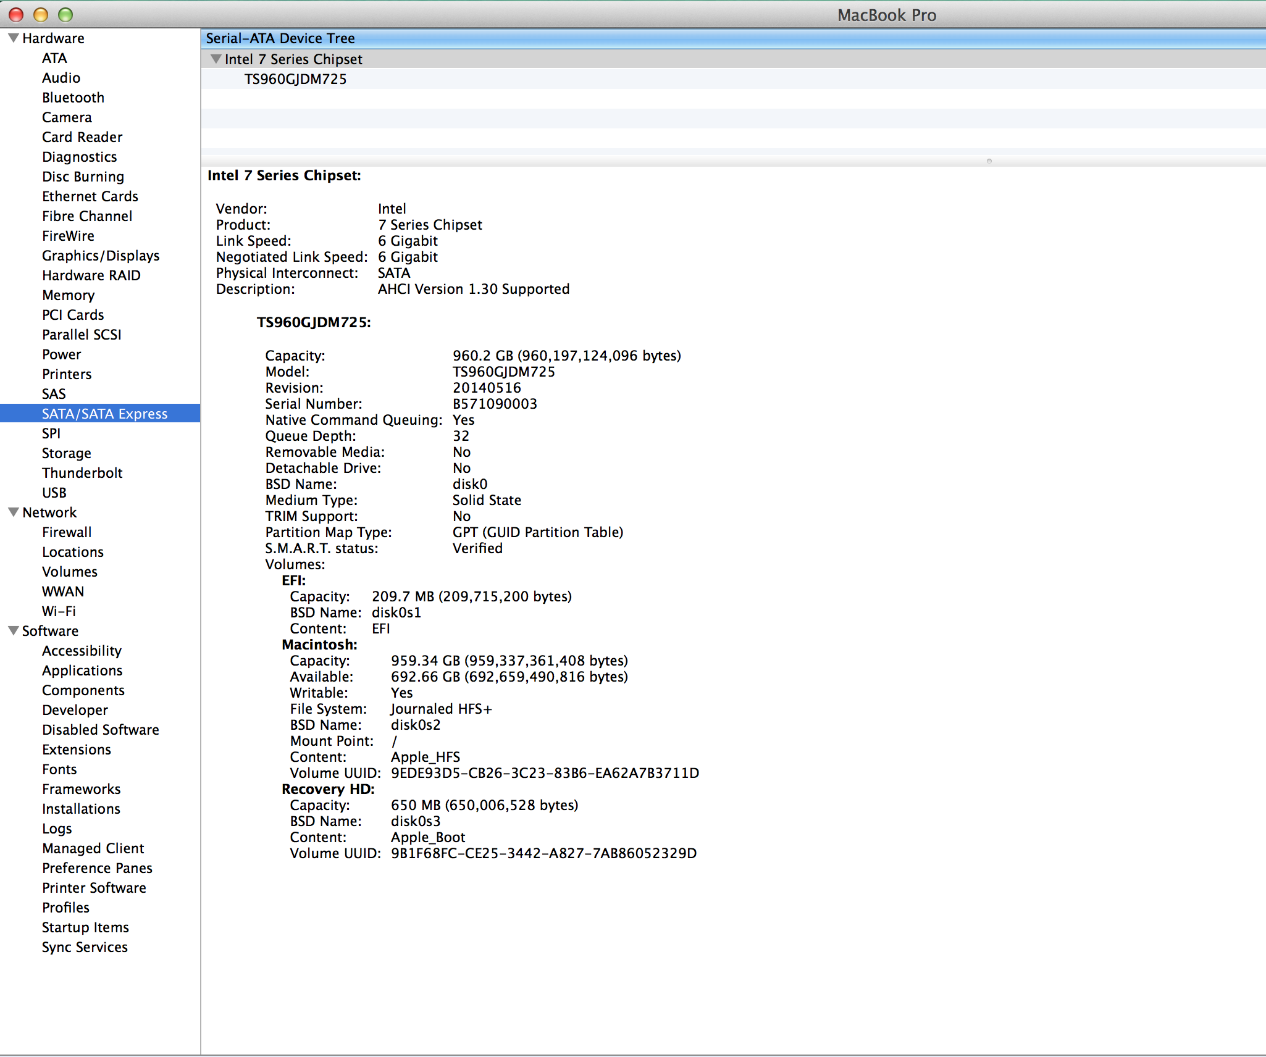This screenshot has width=1266, height=1057.
Task: Show Printer Software details
Action: (x=94, y=888)
